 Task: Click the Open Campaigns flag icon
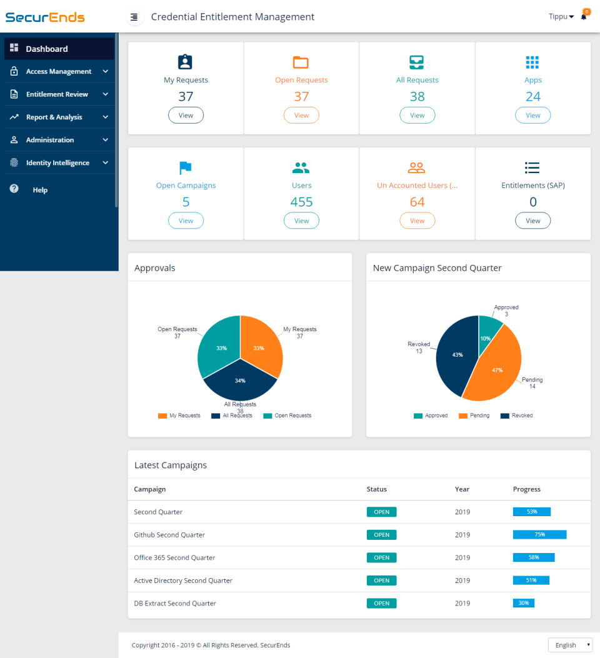(x=185, y=167)
